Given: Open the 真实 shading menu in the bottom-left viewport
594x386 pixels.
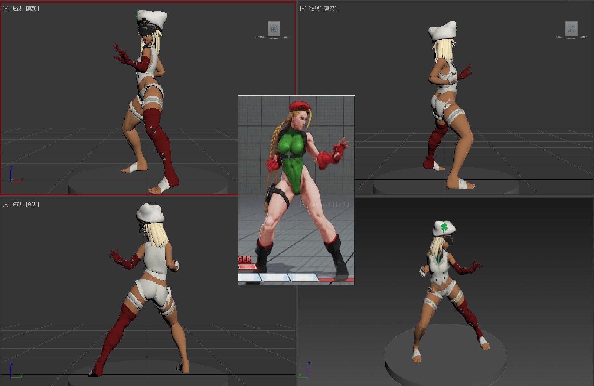Looking at the screenshot, I should pos(32,204).
